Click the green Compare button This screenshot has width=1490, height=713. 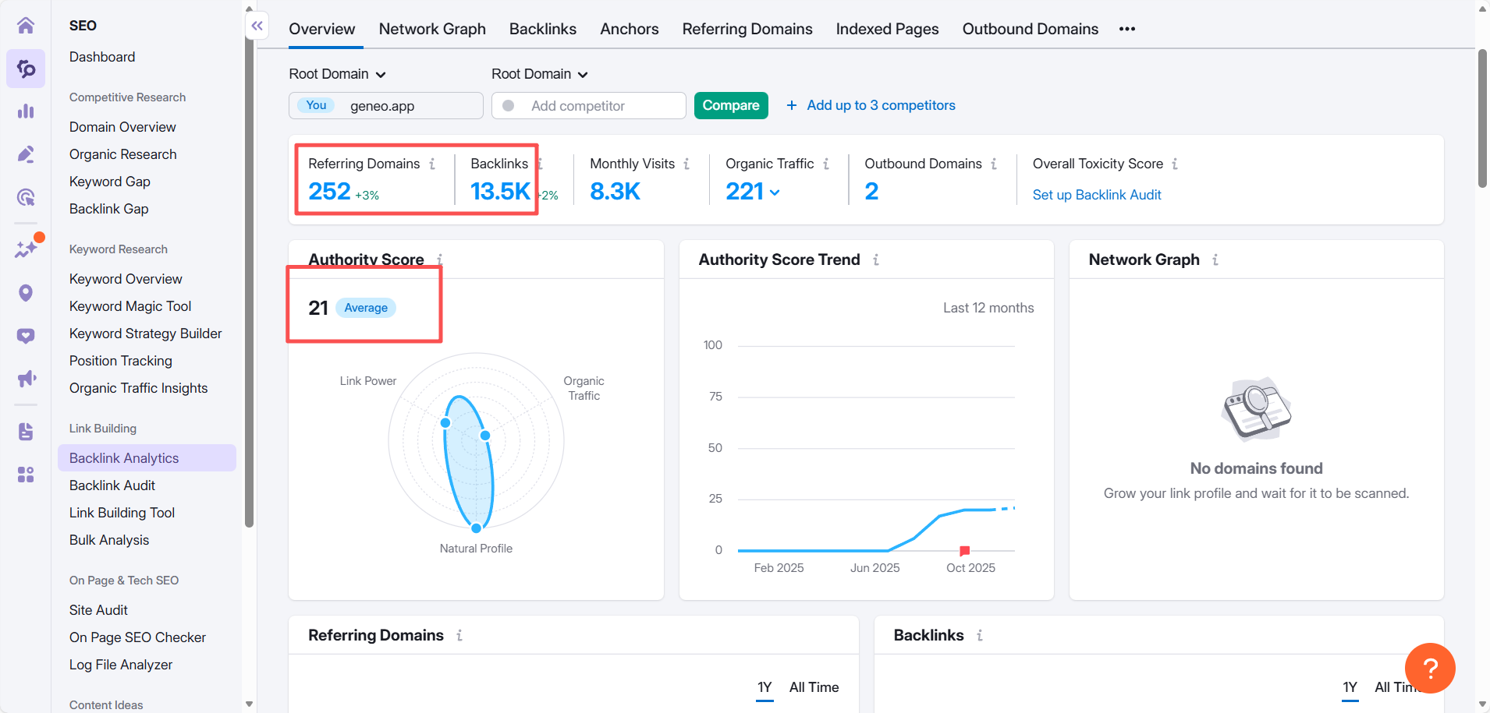pyautogui.click(x=731, y=105)
